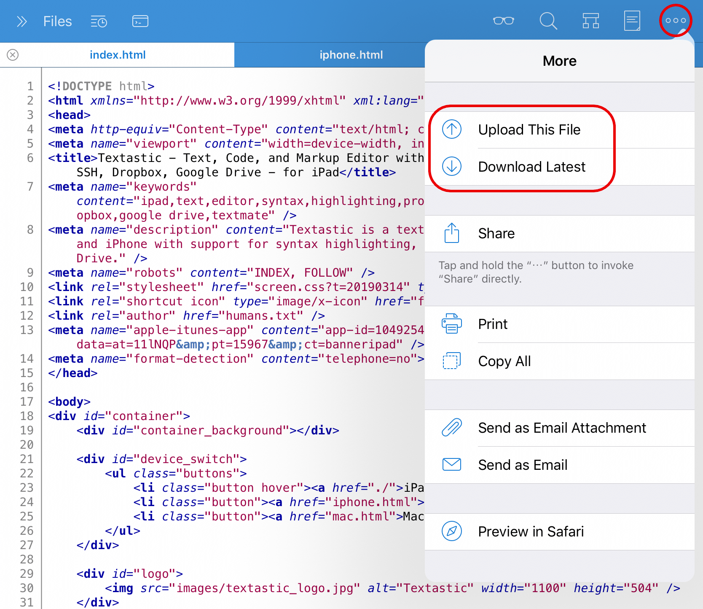This screenshot has height=609, width=703.
Task: Open recent files list icon
Action: coord(99,21)
